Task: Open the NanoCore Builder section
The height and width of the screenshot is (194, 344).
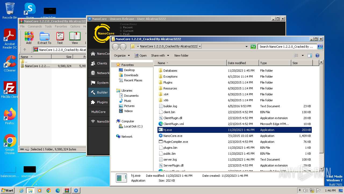Action: coord(99,92)
